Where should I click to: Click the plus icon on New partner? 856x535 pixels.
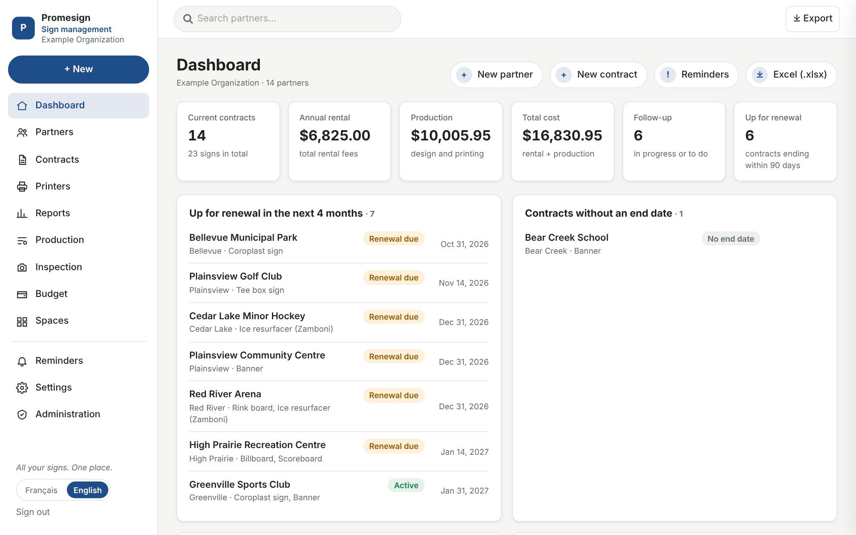tap(464, 75)
